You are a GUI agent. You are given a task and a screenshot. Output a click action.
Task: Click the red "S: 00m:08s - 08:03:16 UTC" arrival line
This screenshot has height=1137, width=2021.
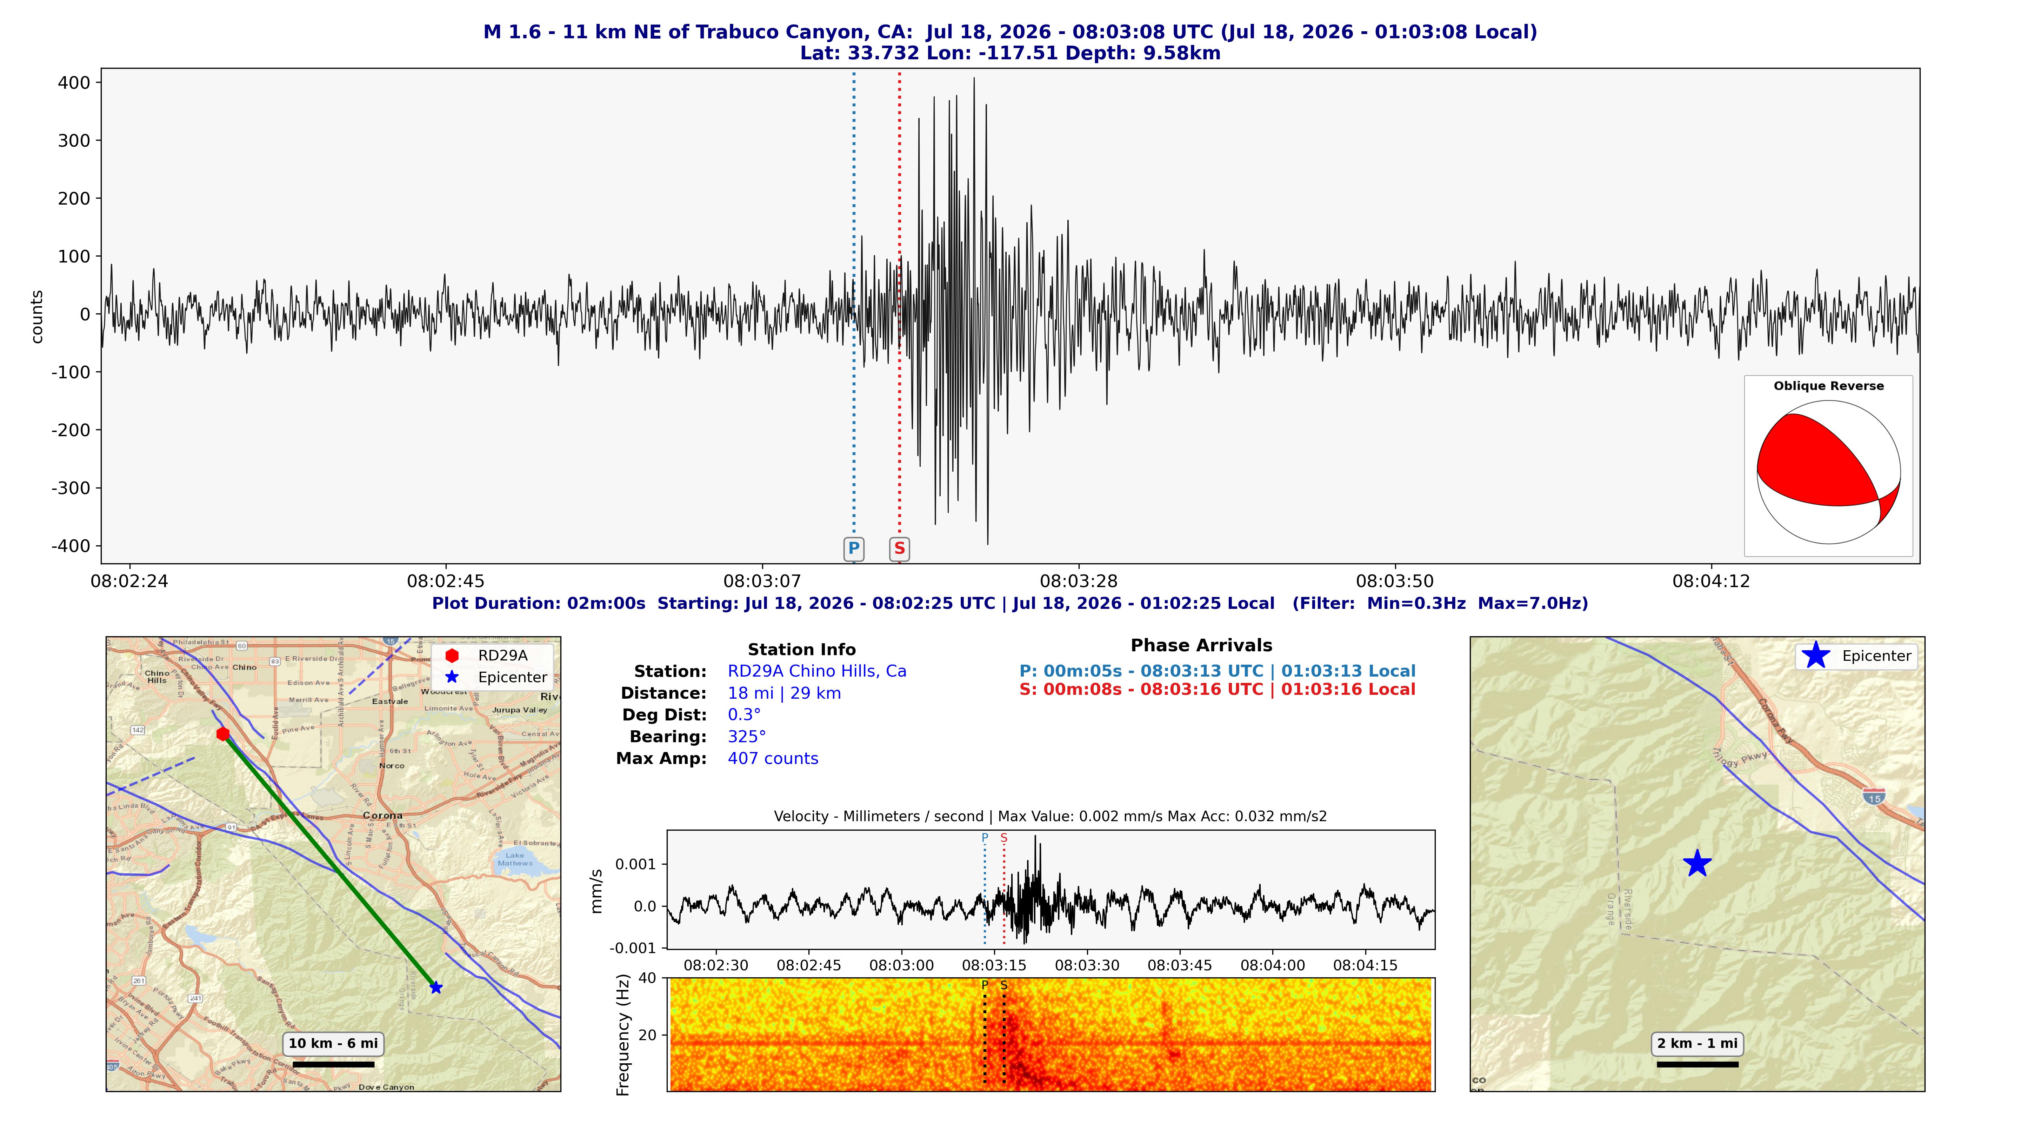(x=1218, y=690)
